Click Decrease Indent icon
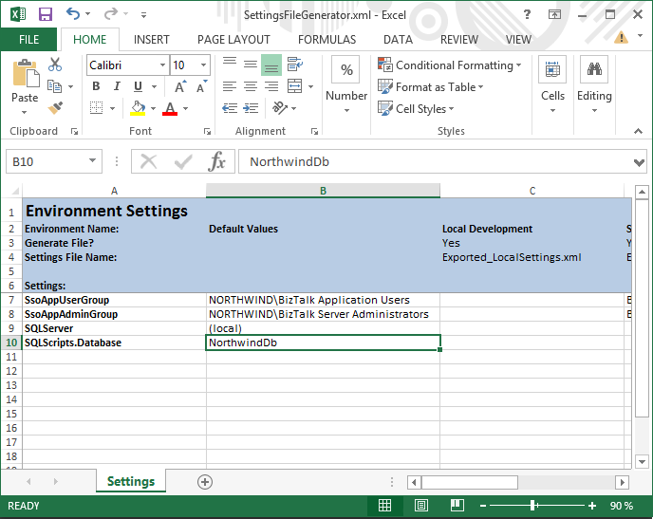Viewport: 653px width, 519px height. 230,108
